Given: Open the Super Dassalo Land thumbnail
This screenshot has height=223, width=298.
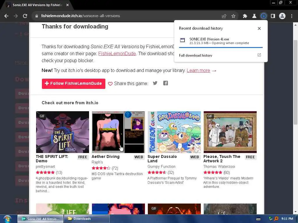Looking at the screenshot, I should click(x=174, y=132).
